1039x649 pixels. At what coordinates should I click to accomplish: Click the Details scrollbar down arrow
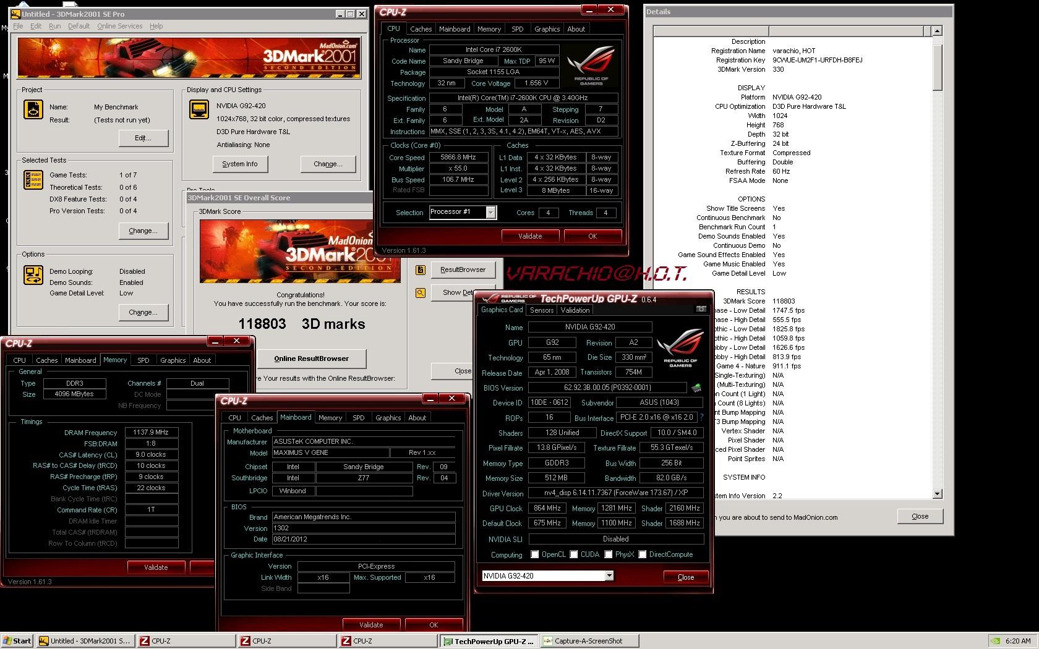[937, 494]
